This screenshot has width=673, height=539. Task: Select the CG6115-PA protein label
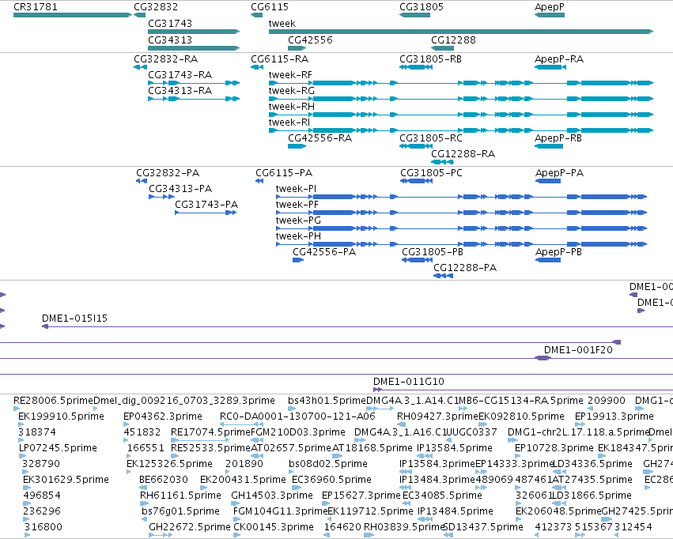[284, 173]
